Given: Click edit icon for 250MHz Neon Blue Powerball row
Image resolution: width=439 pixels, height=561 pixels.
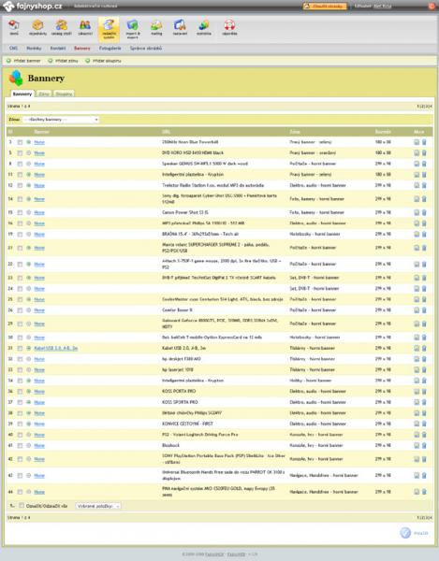Looking at the screenshot, I should pos(417,142).
